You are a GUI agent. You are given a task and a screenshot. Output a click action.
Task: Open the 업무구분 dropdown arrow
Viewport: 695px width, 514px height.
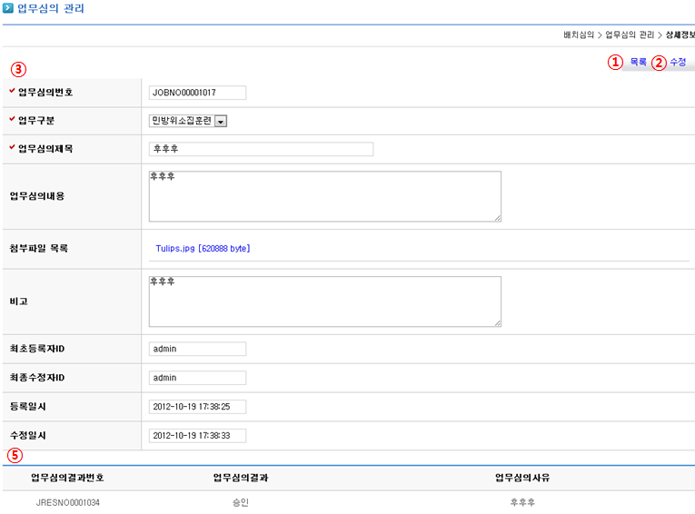(x=221, y=121)
